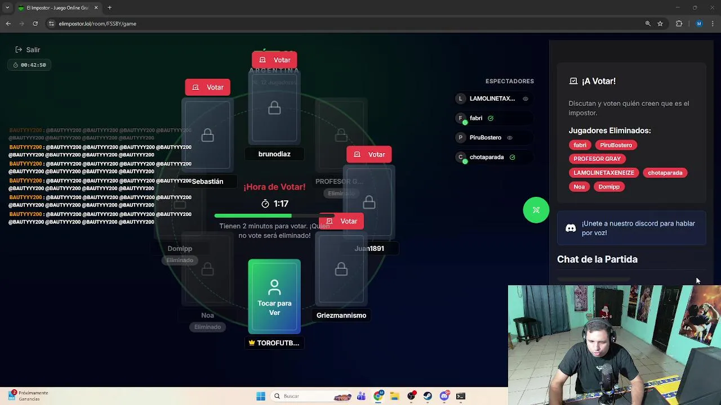Click the Discord logo icon
Viewport: 721px width, 405px height.
pyautogui.click(x=571, y=228)
